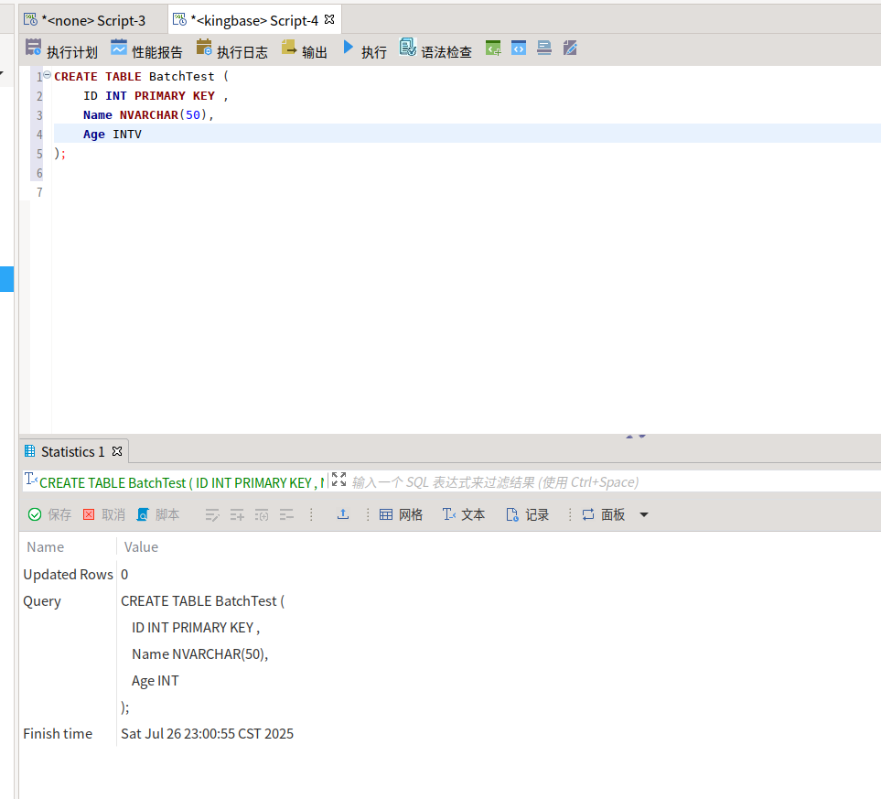Click the green new script icon in toolbar
This screenshot has height=799, width=881.
[493, 49]
